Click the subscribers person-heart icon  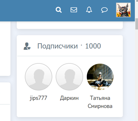click(x=27, y=46)
